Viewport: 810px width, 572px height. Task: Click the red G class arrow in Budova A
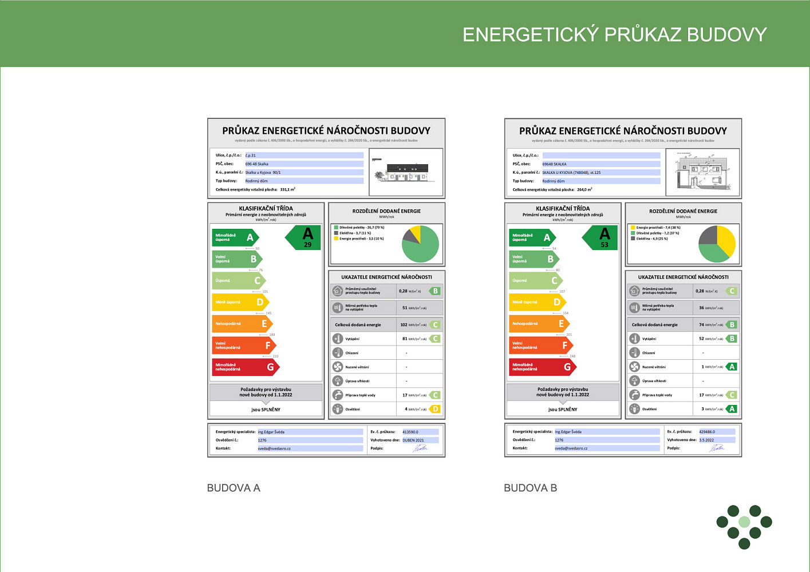246,367
